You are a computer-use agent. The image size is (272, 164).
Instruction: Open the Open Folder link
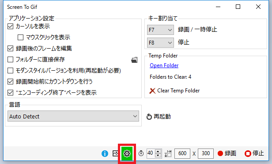pos(164,65)
